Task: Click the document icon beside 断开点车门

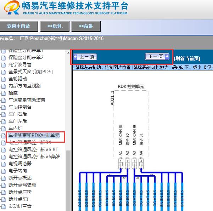Action: pos(4,199)
